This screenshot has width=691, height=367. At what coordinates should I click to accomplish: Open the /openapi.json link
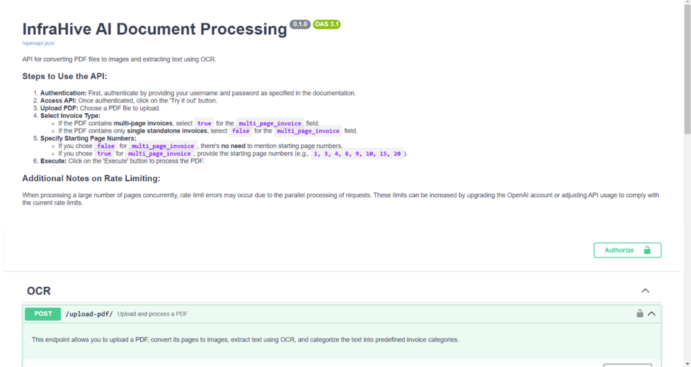[38, 43]
